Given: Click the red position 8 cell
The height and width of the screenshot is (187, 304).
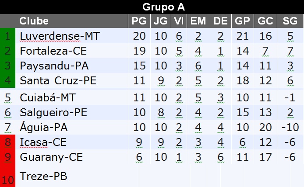Looking at the screenshot, I should click(x=8, y=142).
